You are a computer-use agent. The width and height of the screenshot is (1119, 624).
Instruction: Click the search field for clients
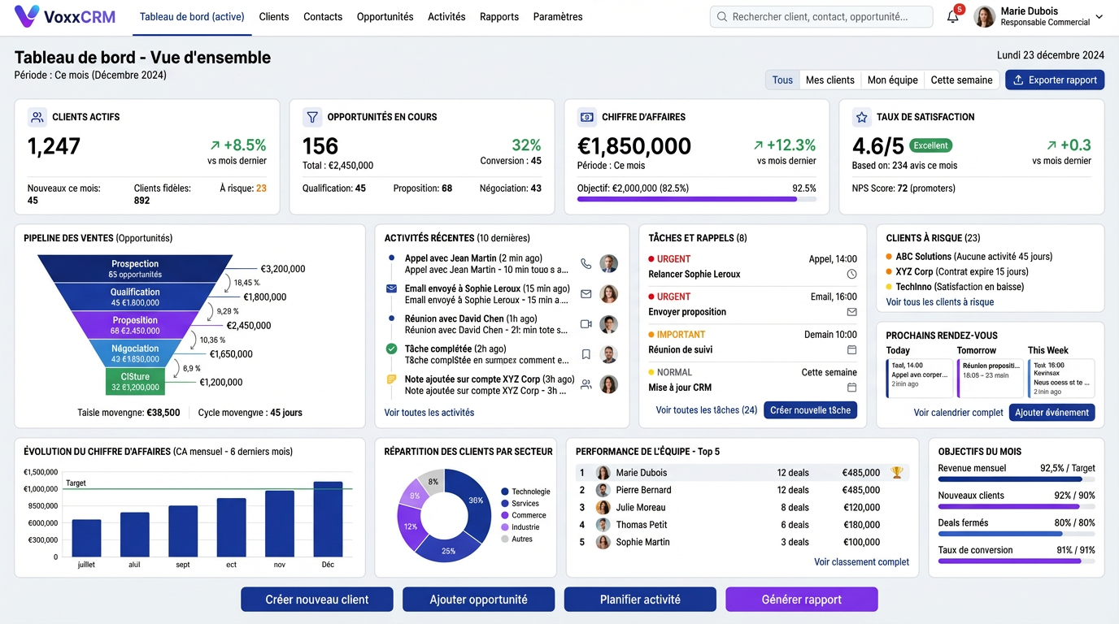point(821,16)
